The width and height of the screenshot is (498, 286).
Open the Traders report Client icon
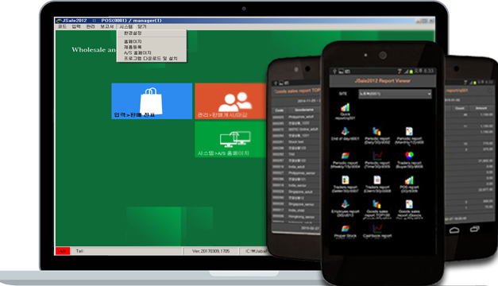(x=377, y=184)
